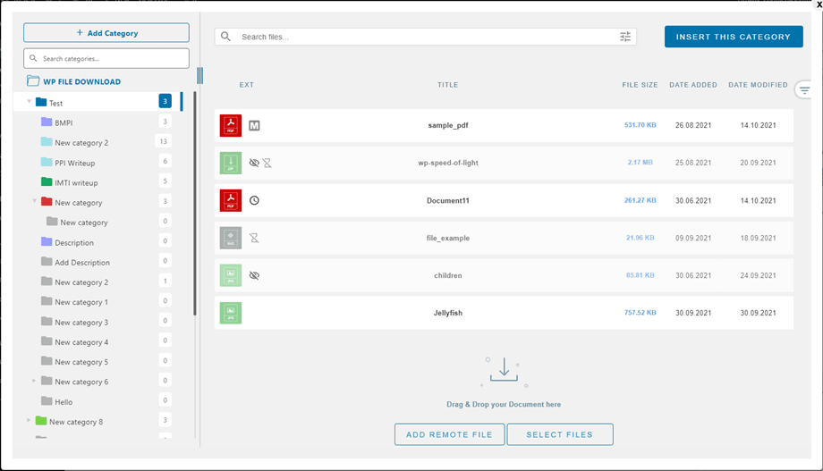Screen dimensions: 823x471
Task: Toggle hidden eye icon on wp-speed-of-light row
Action: point(254,163)
